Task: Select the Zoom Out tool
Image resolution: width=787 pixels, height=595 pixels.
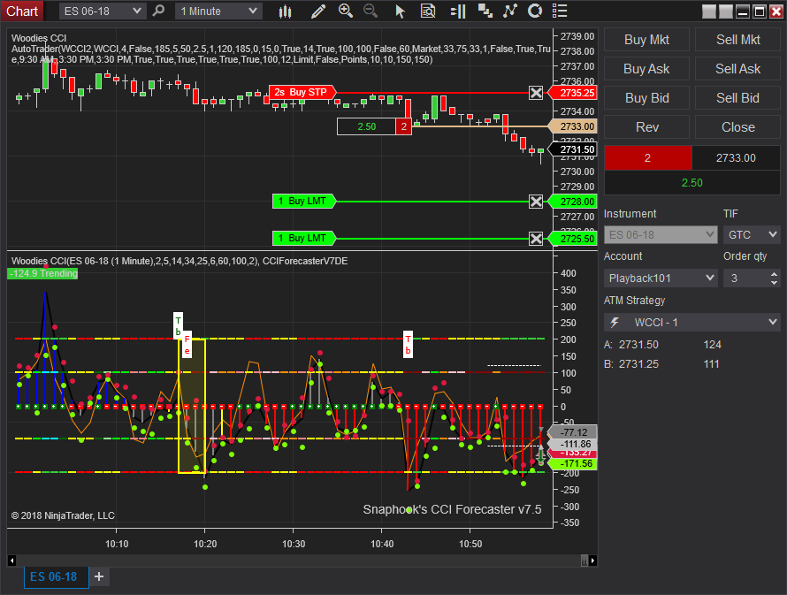Action: 370,11
